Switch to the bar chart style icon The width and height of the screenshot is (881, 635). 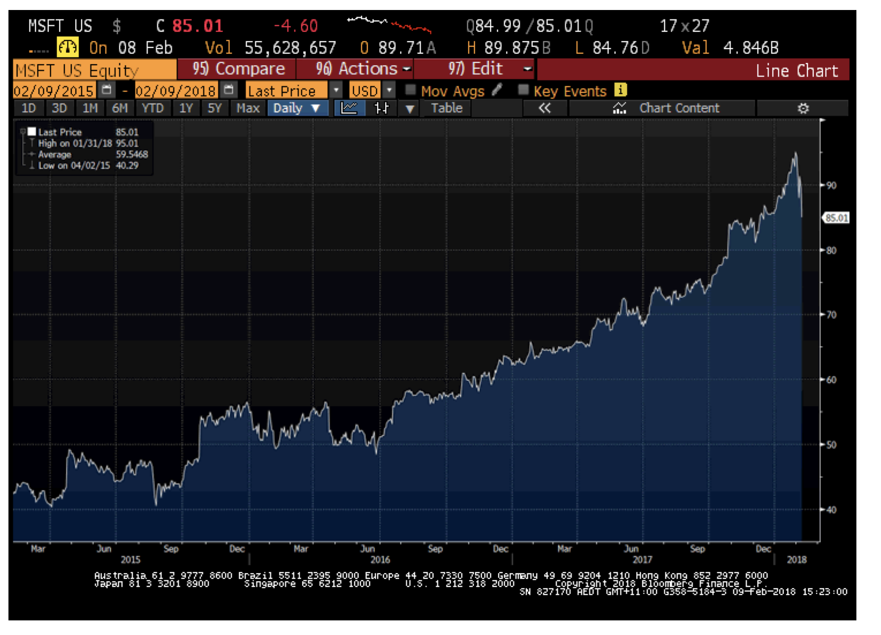click(x=381, y=108)
